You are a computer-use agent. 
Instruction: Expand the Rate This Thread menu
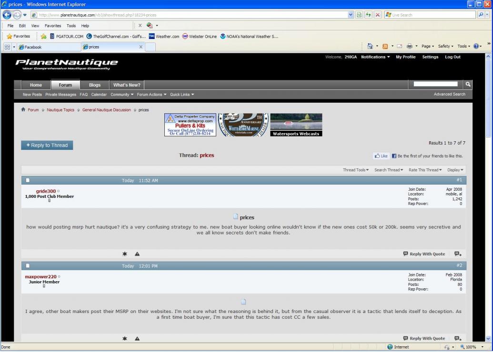click(x=425, y=170)
